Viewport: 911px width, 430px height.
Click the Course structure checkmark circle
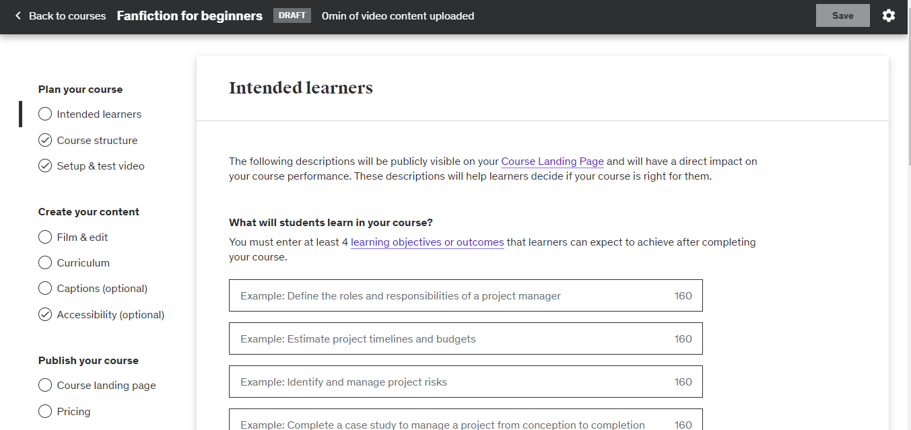pyautogui.click(x=45, y=140)
